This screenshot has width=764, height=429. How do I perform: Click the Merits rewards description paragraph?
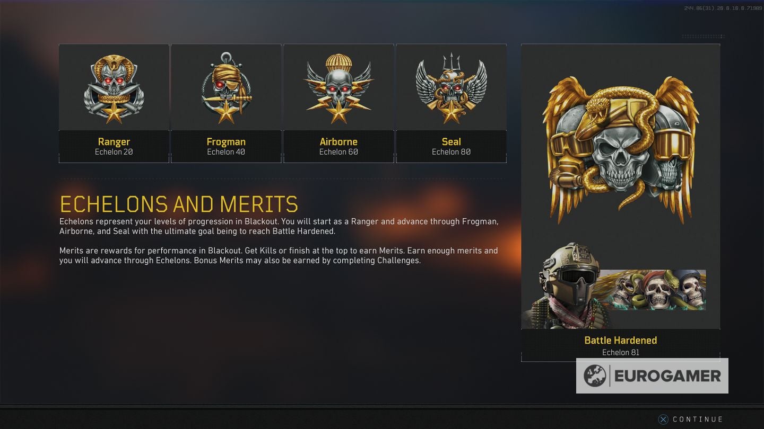click(x=279, y=255)
